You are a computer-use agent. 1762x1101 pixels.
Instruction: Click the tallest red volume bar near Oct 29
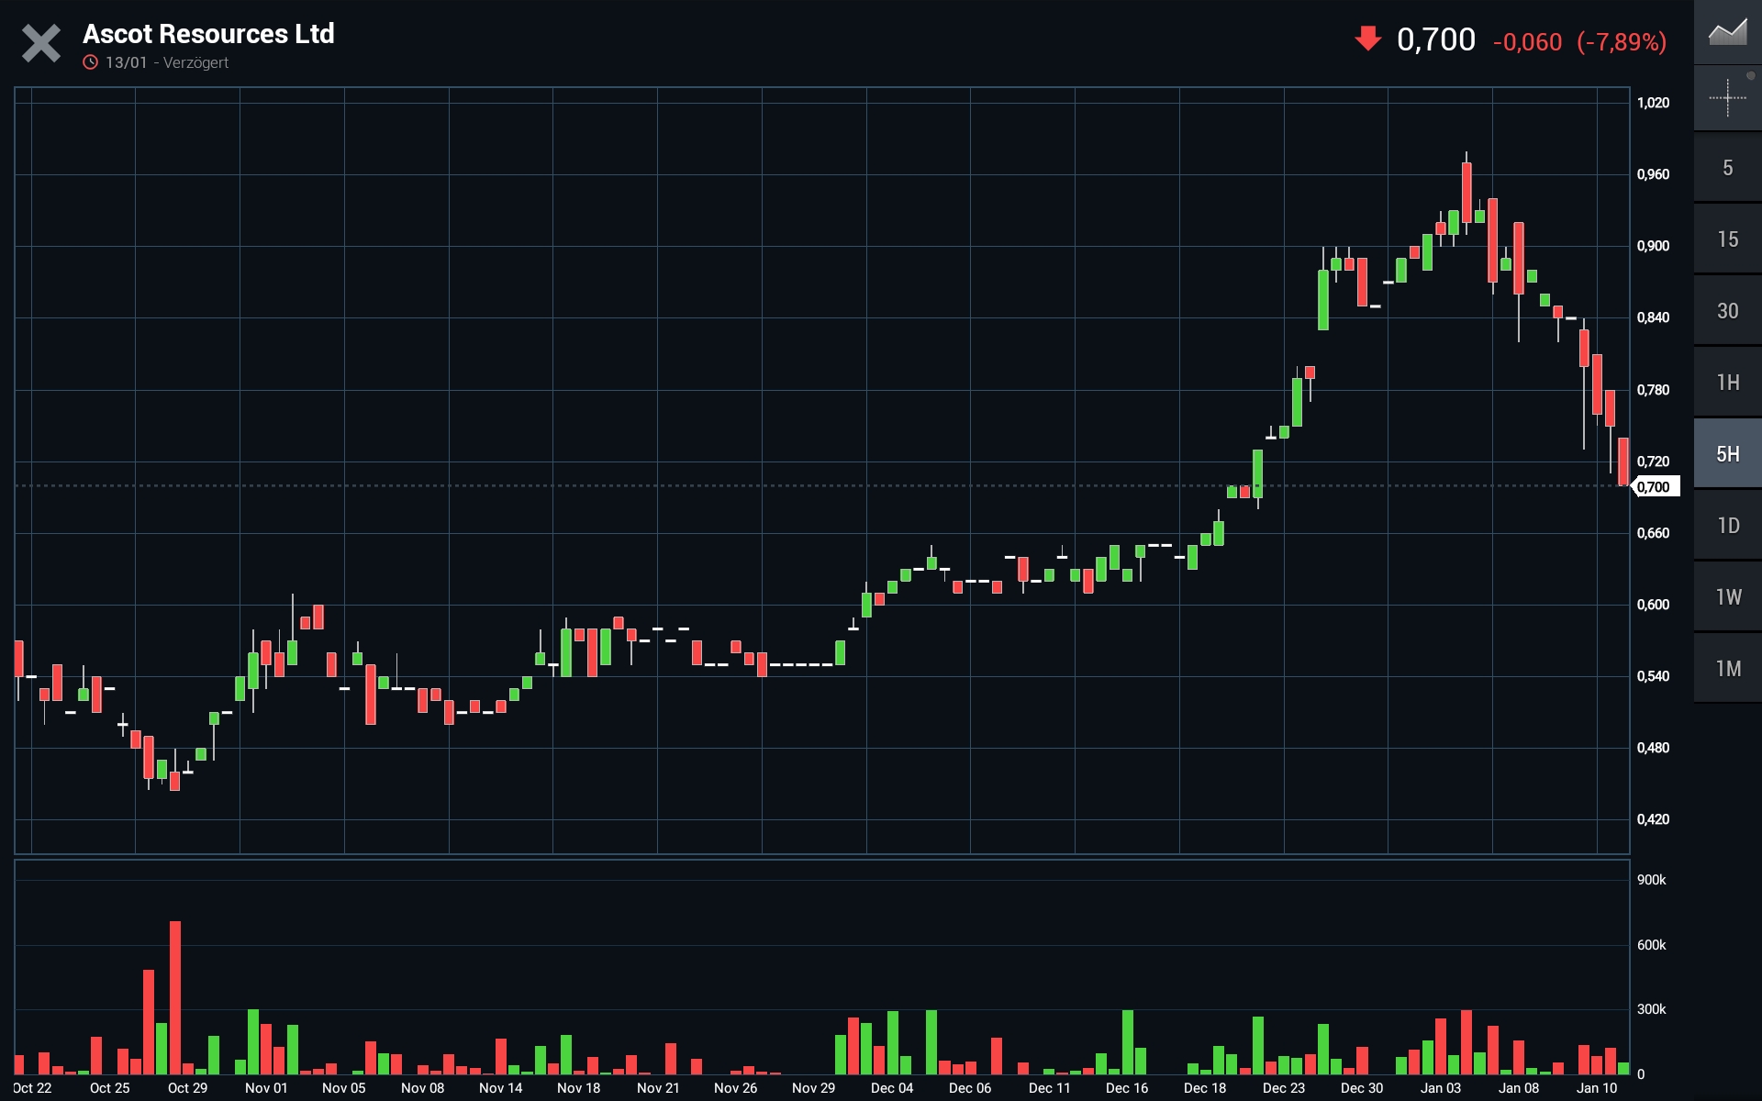(x=175, y=995)
